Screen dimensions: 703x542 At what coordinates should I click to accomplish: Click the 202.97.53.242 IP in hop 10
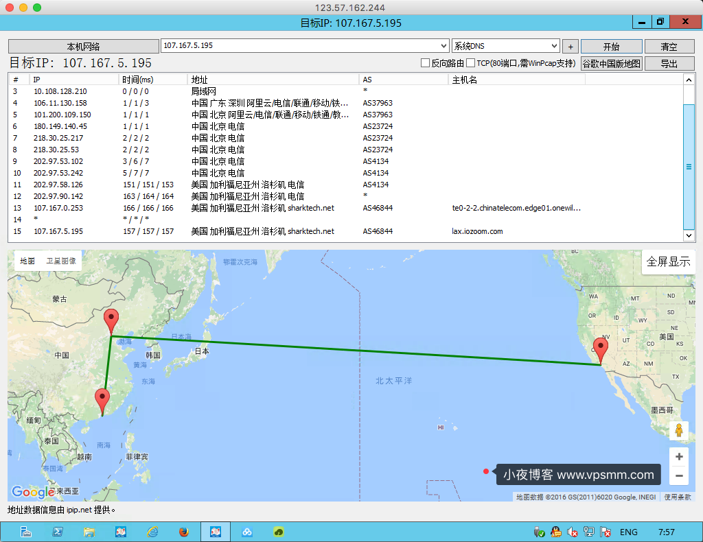(x=58, y=173)
